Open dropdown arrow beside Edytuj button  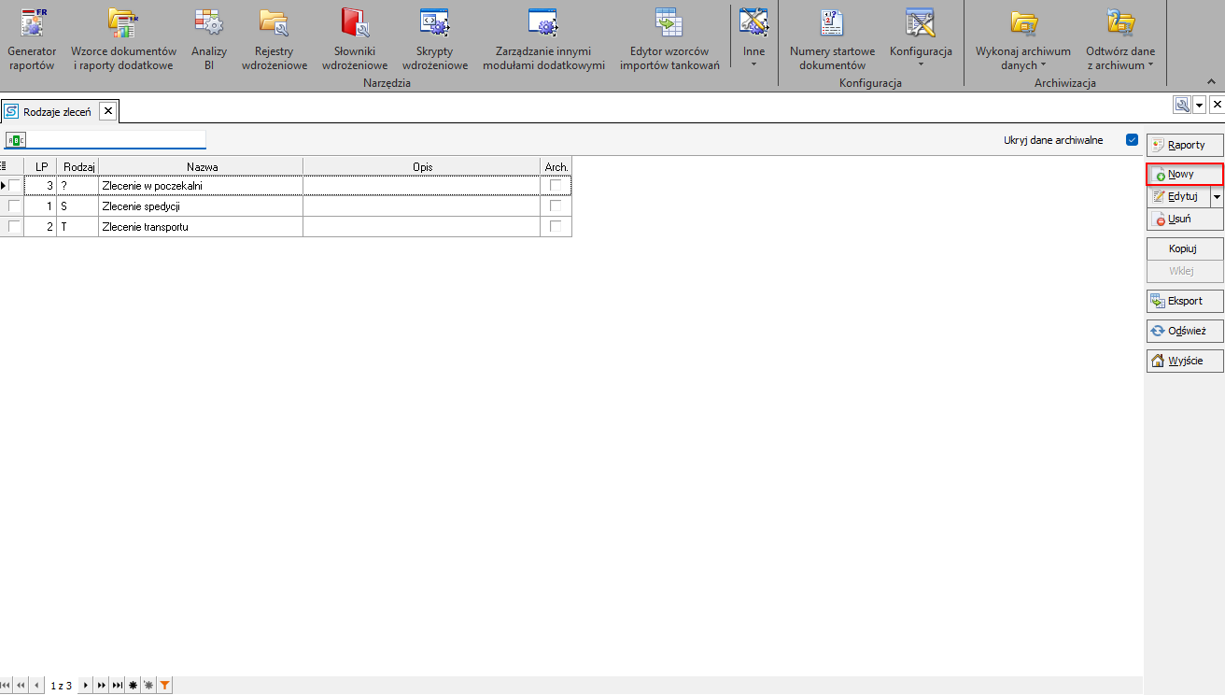1217,197
